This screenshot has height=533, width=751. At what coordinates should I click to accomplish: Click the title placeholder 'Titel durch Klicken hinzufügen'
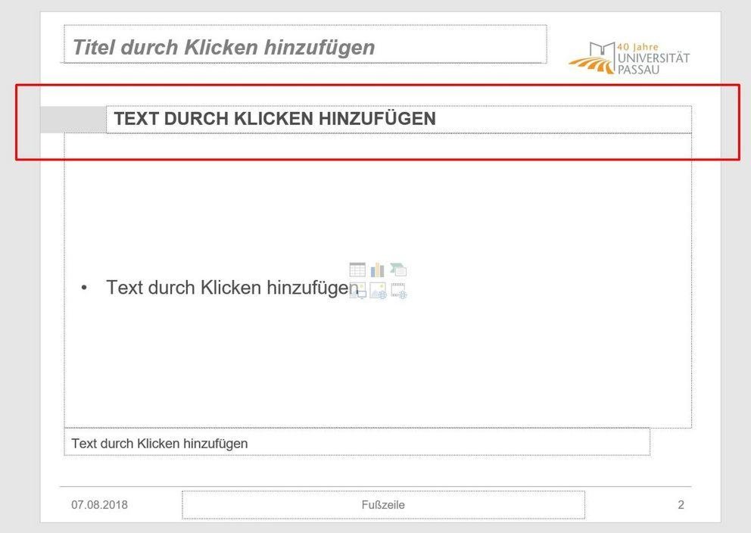pyautogui.click(x=305, y=44)
